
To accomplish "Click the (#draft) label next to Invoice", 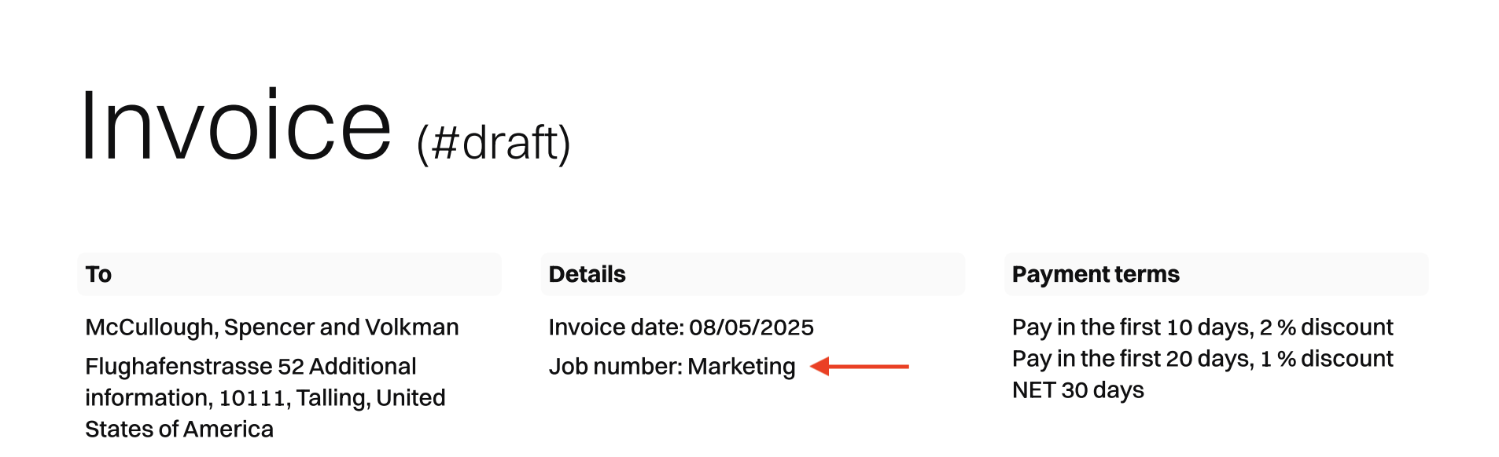I will pyautogui.click(x=493, y=143).
